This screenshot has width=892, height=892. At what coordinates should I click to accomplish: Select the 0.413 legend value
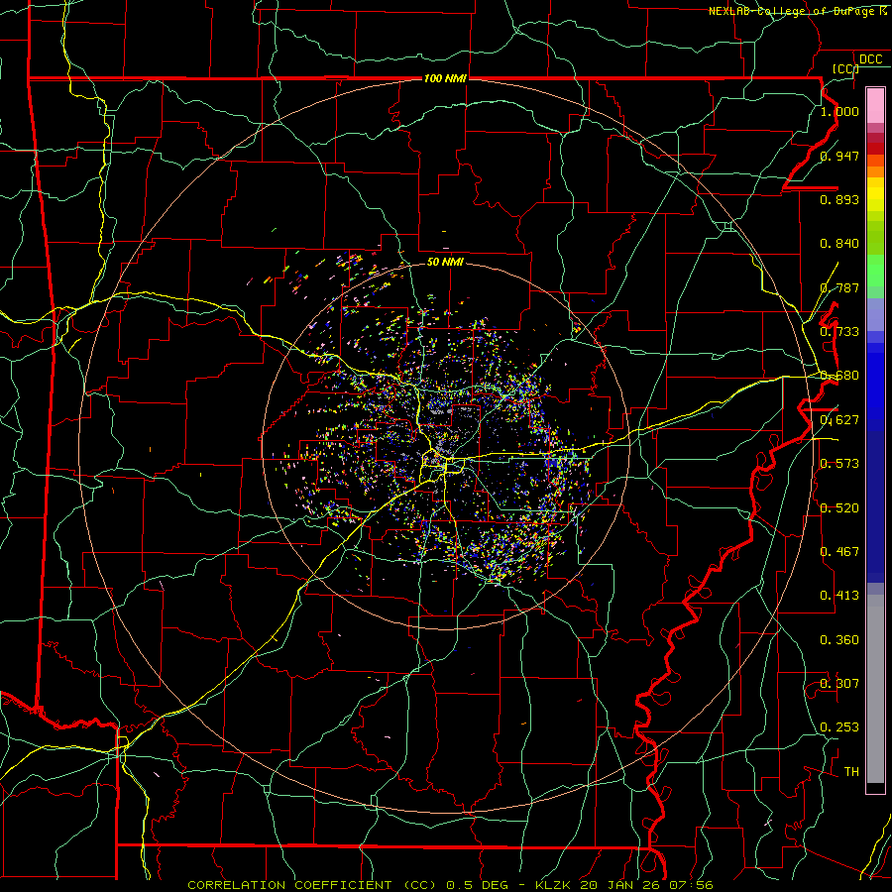pos(839,596)
